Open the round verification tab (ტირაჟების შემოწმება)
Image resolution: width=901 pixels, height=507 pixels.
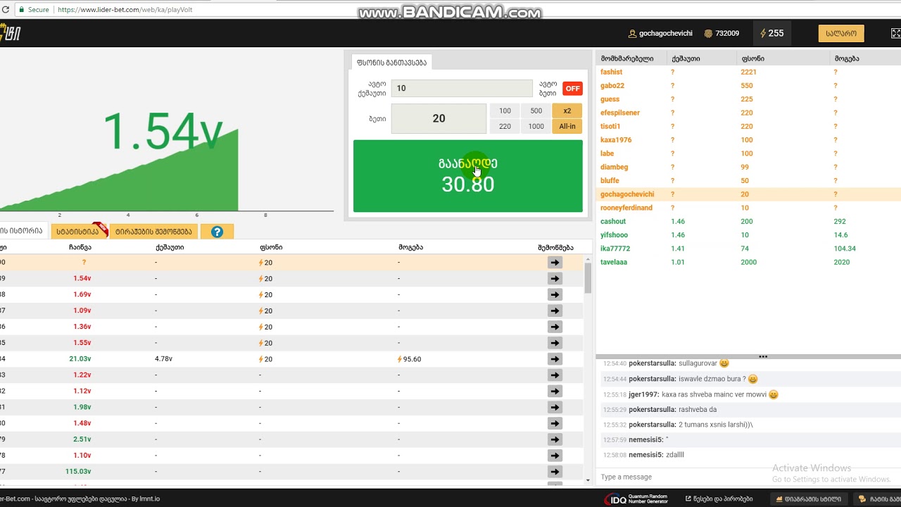pyautogui.click(x=153, y=232)
